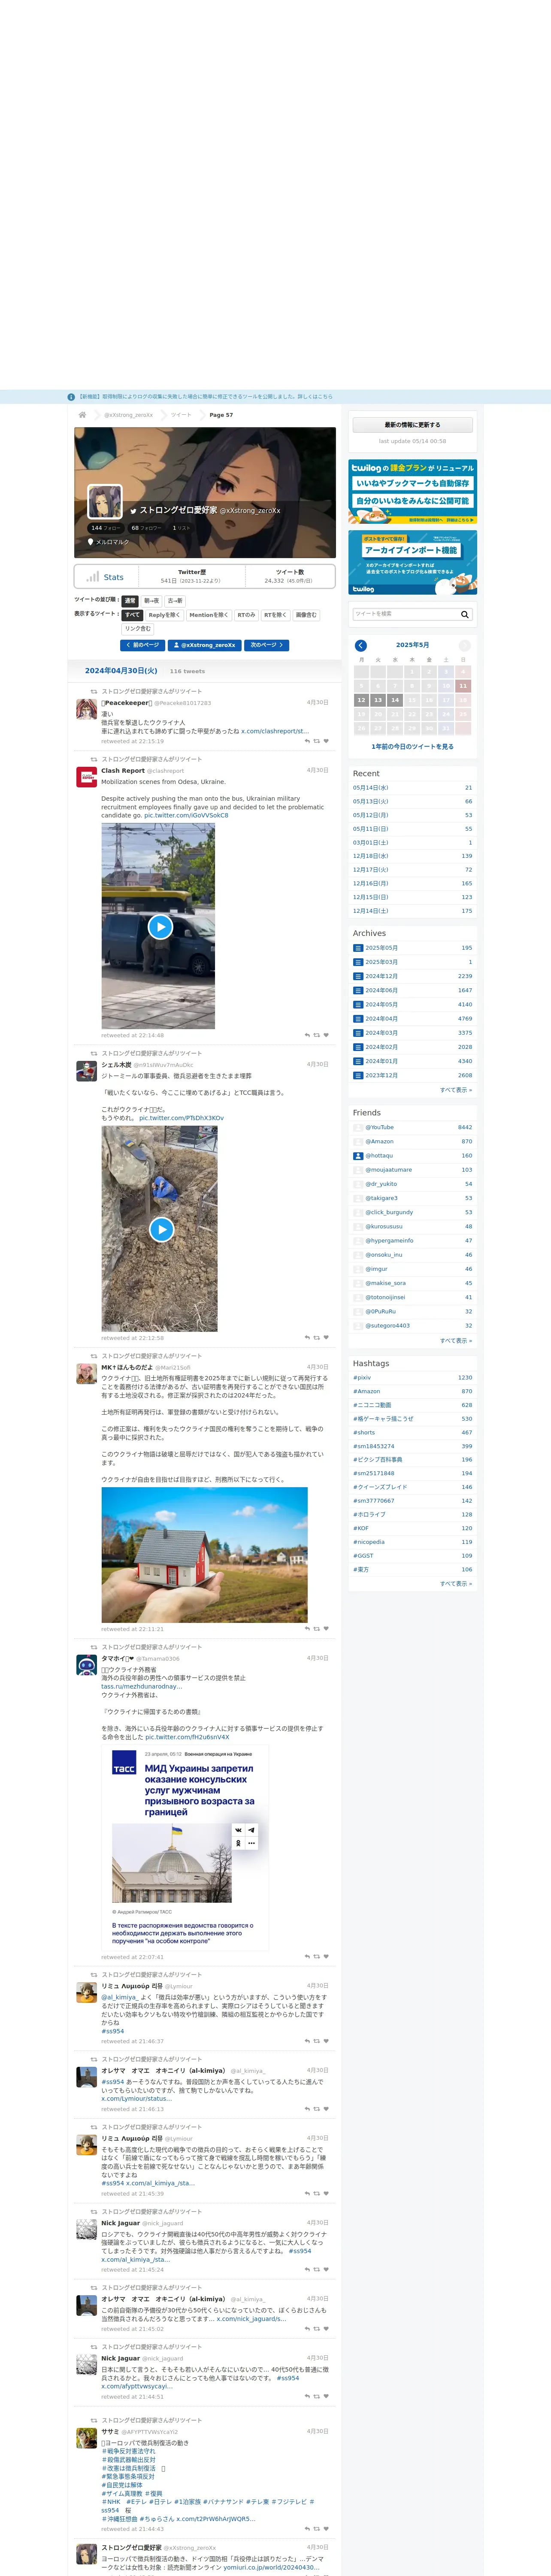
Task: Toggle the 画像含む filter
Action: coord(306,615)
